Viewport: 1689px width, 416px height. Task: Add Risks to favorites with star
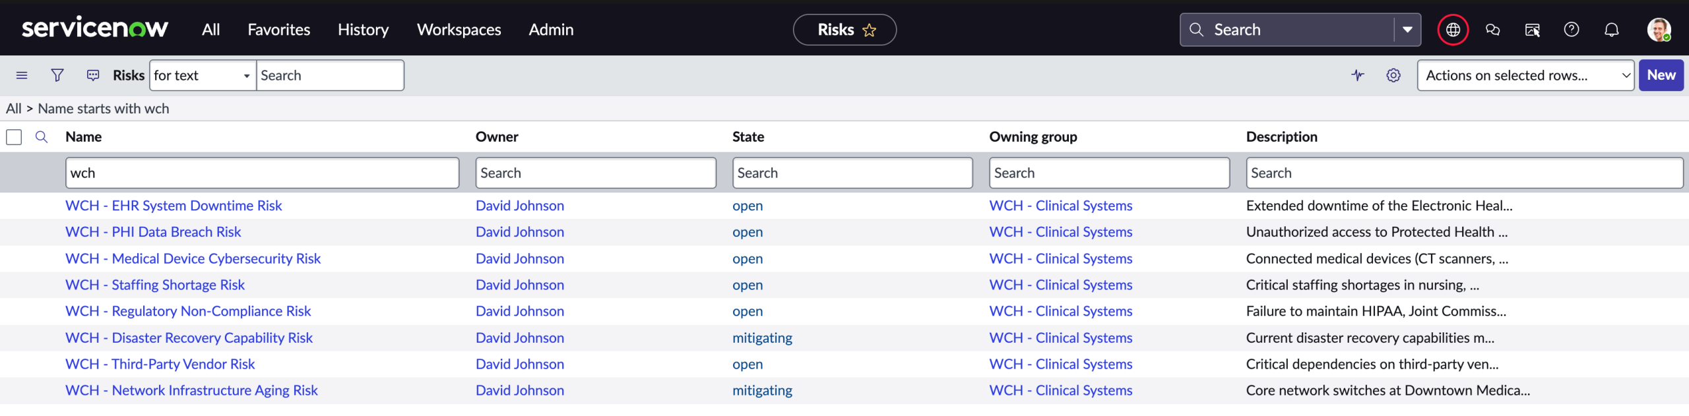click(870, 30)
